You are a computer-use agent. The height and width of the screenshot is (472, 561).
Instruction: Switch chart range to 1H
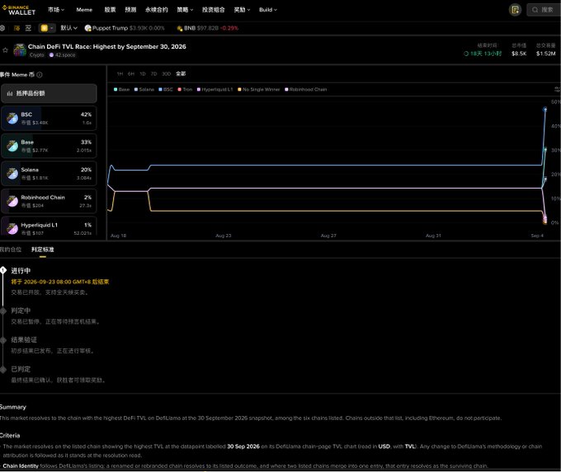[x=120, y=73]
